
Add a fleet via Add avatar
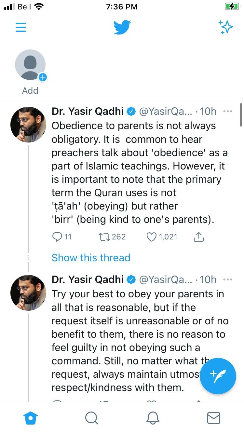tap(30, 65)
